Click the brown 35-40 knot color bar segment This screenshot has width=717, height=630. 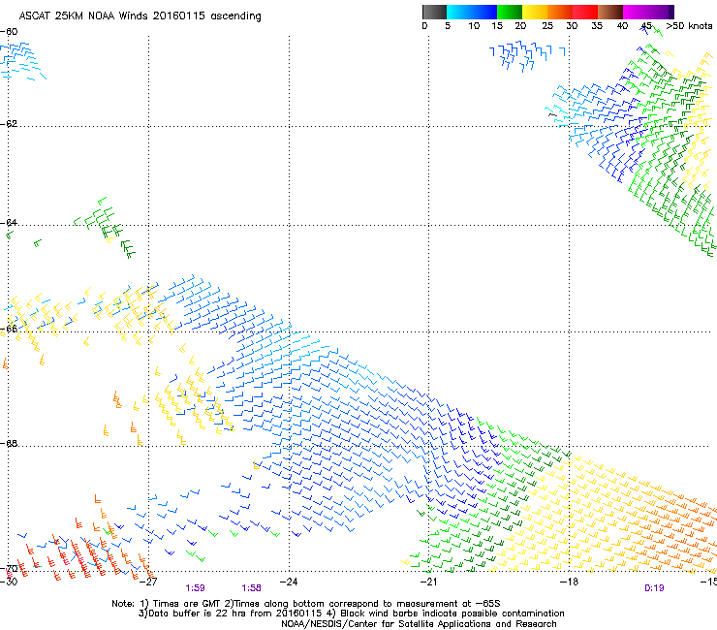[x=610, y=12]
